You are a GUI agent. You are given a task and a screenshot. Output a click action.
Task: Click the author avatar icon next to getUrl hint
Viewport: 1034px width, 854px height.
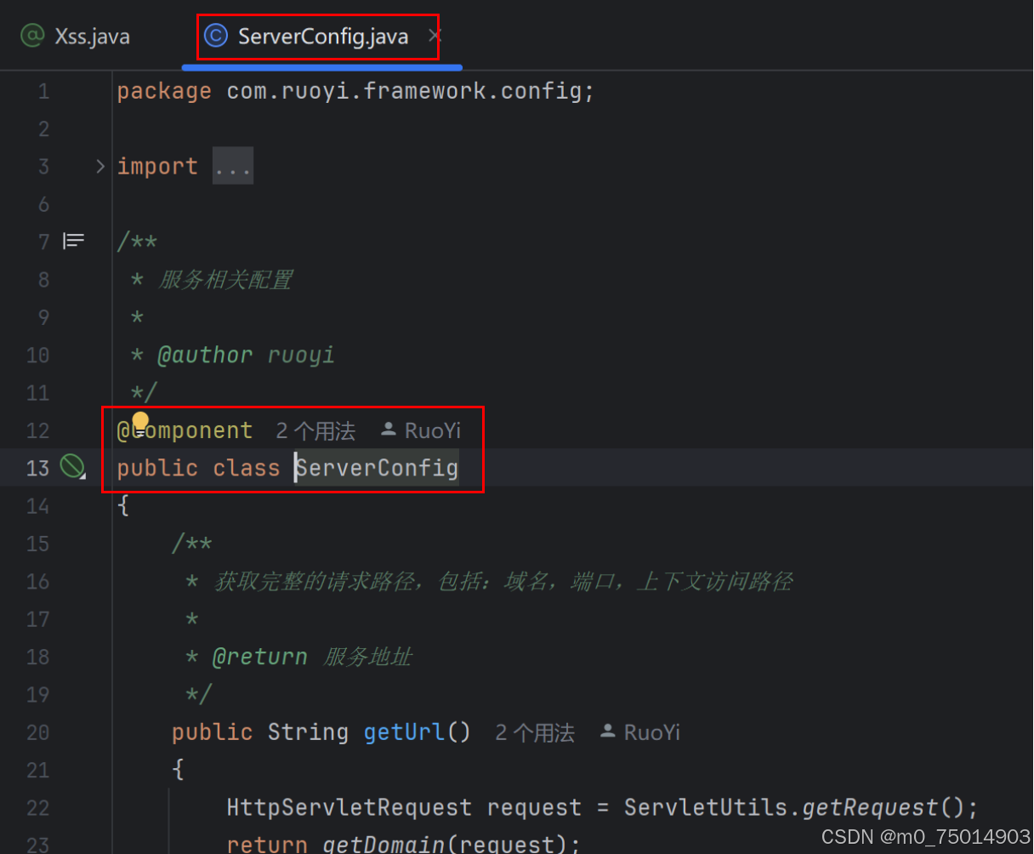(x=606, y=732)
